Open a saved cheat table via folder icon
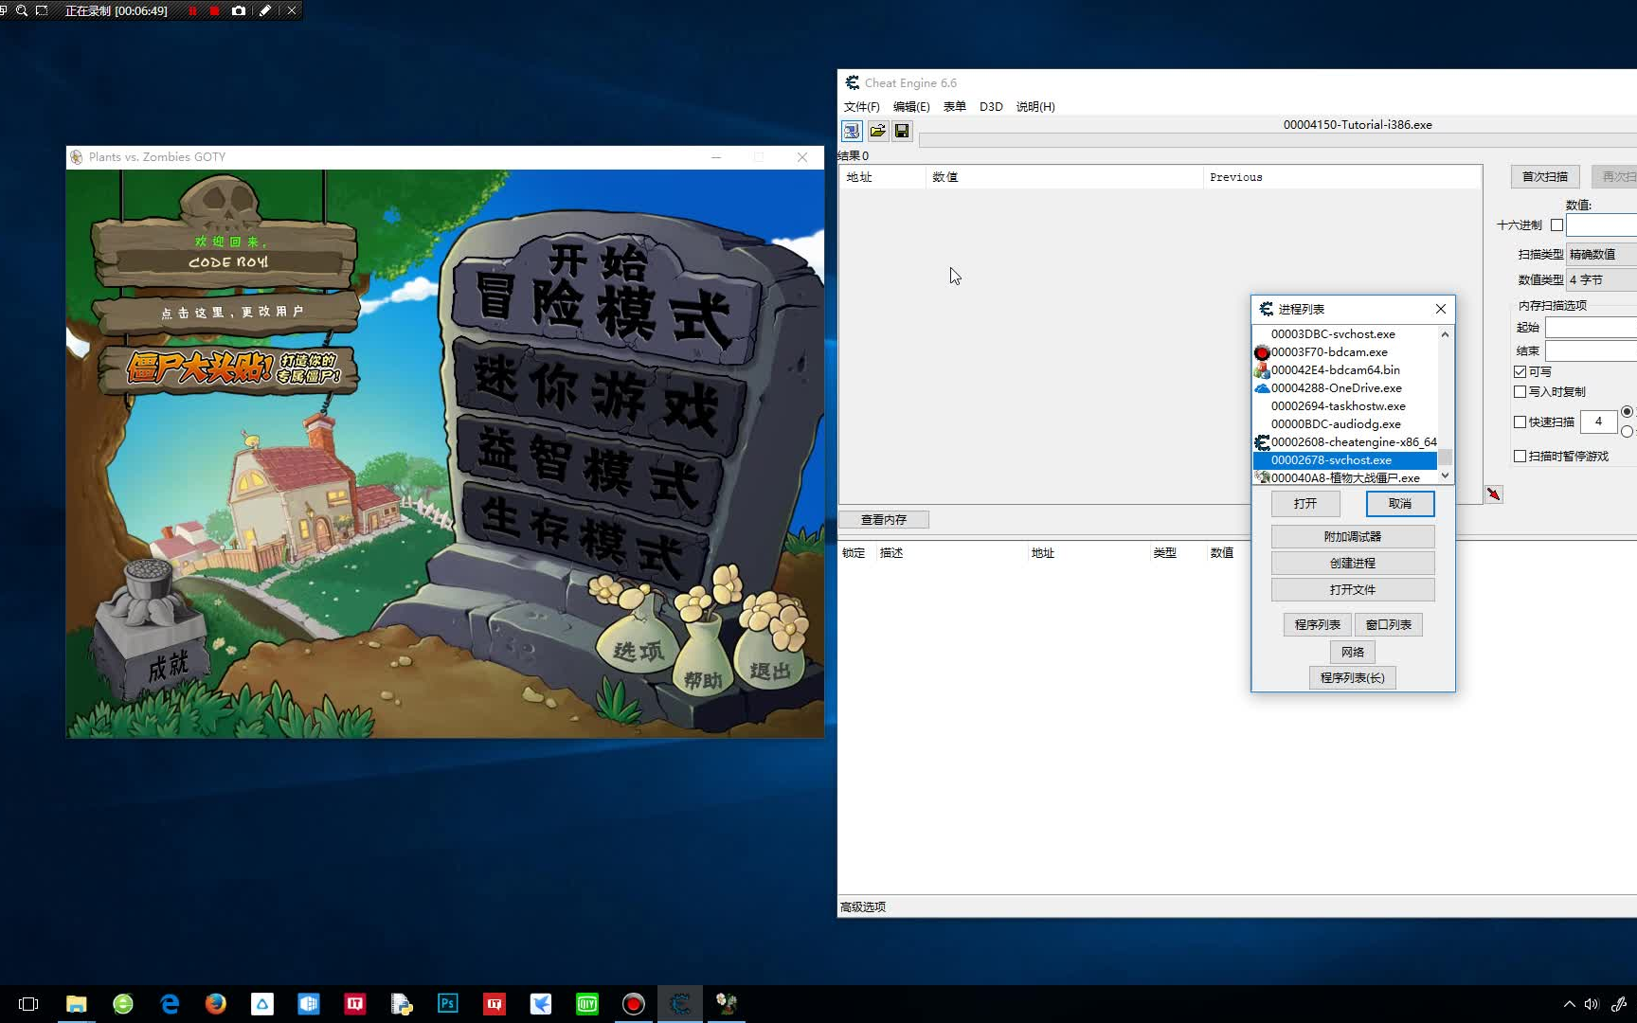The height and width of the screenshot is (1023, 1637). pos(876,131)
